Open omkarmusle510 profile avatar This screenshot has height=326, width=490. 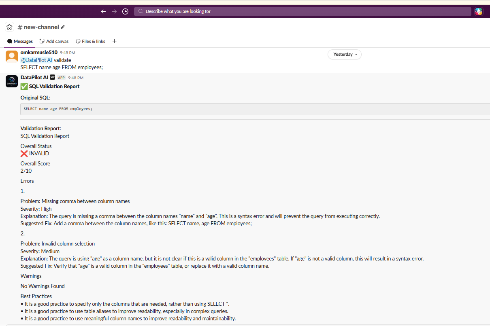12,56
